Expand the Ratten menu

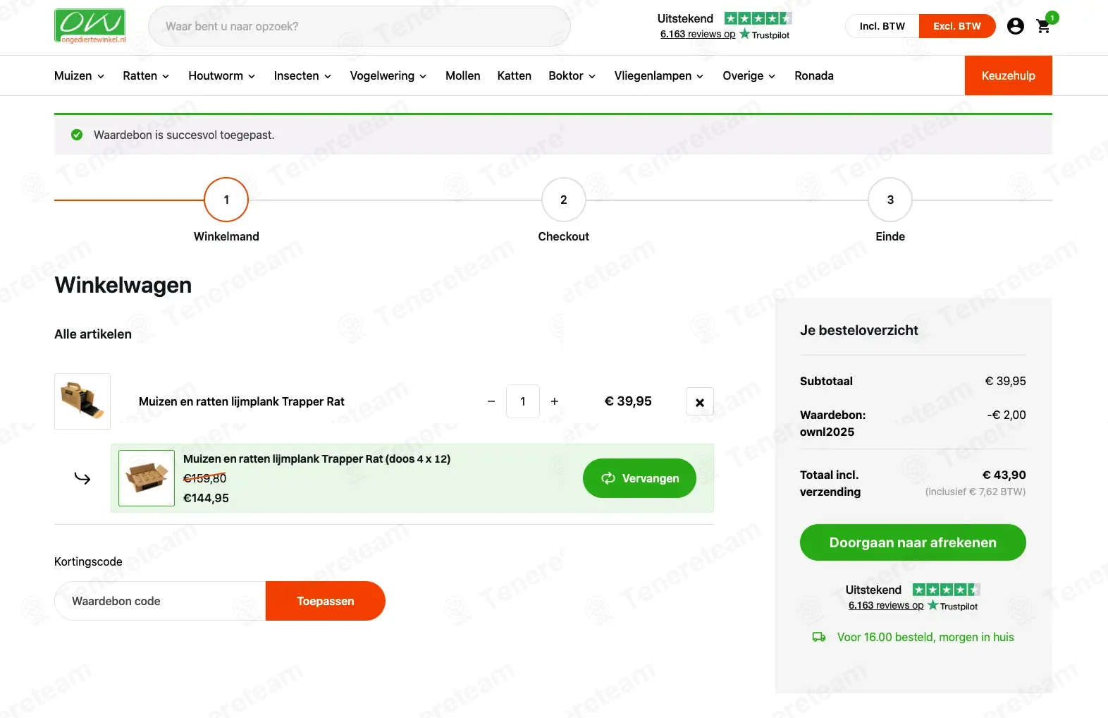(x=146, y=75)
